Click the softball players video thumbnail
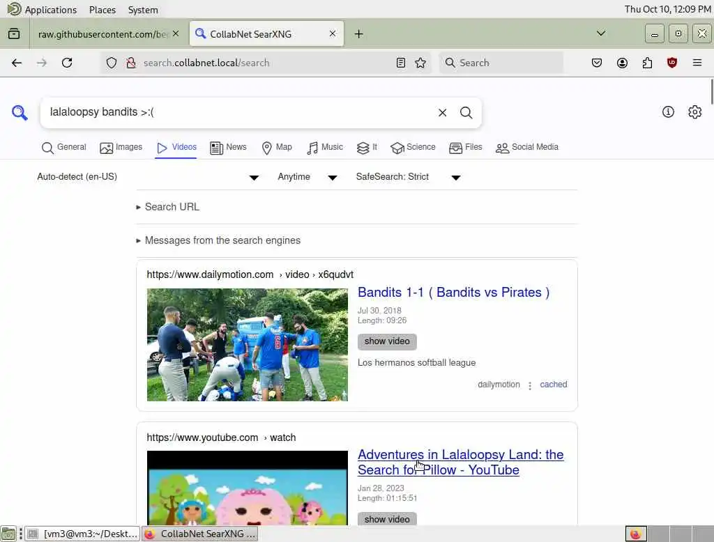Image resolution: width=714 pixels, height=542 pixels. pos(248,344)
